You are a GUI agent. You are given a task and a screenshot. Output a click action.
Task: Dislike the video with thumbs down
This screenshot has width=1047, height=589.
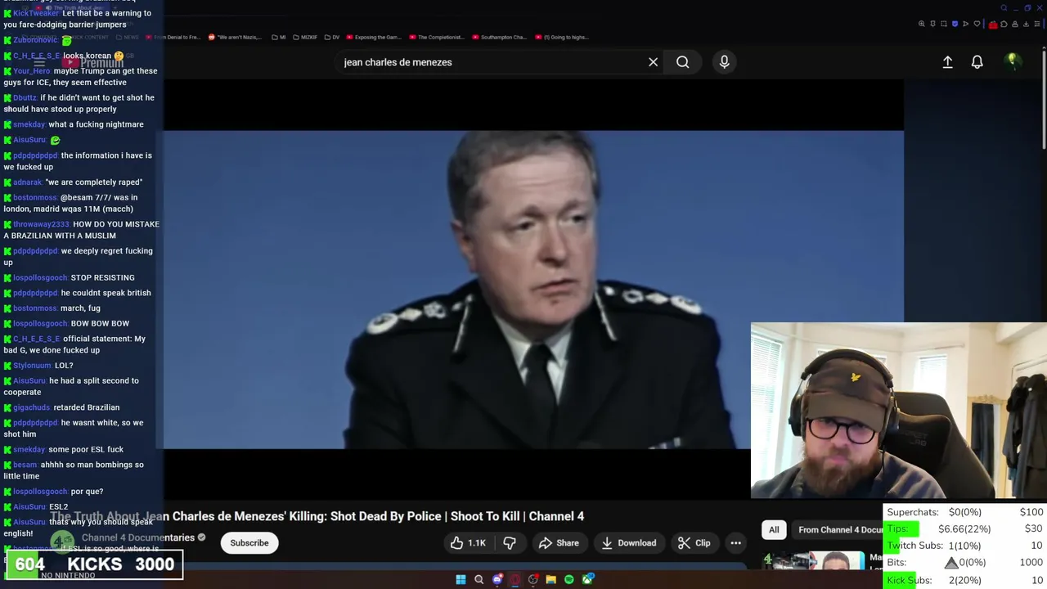(510, 543)
